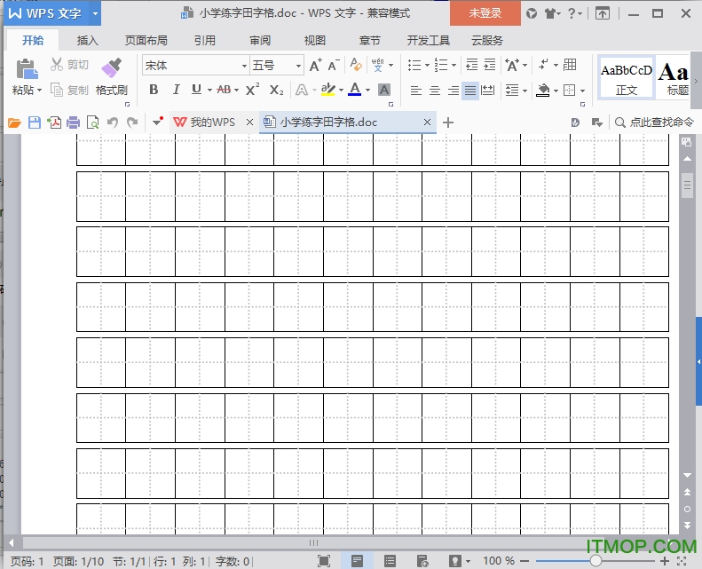Expand bullet list options arrow
The image size is (702, 569).
427,66
